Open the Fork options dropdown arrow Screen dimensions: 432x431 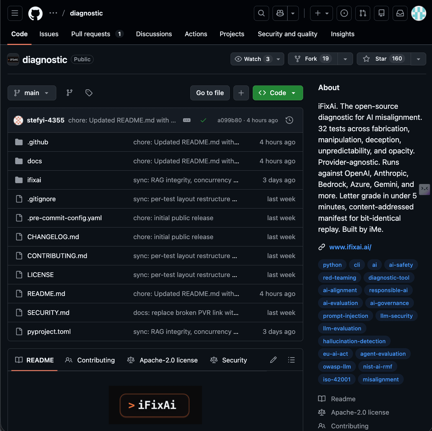[345, 59]
